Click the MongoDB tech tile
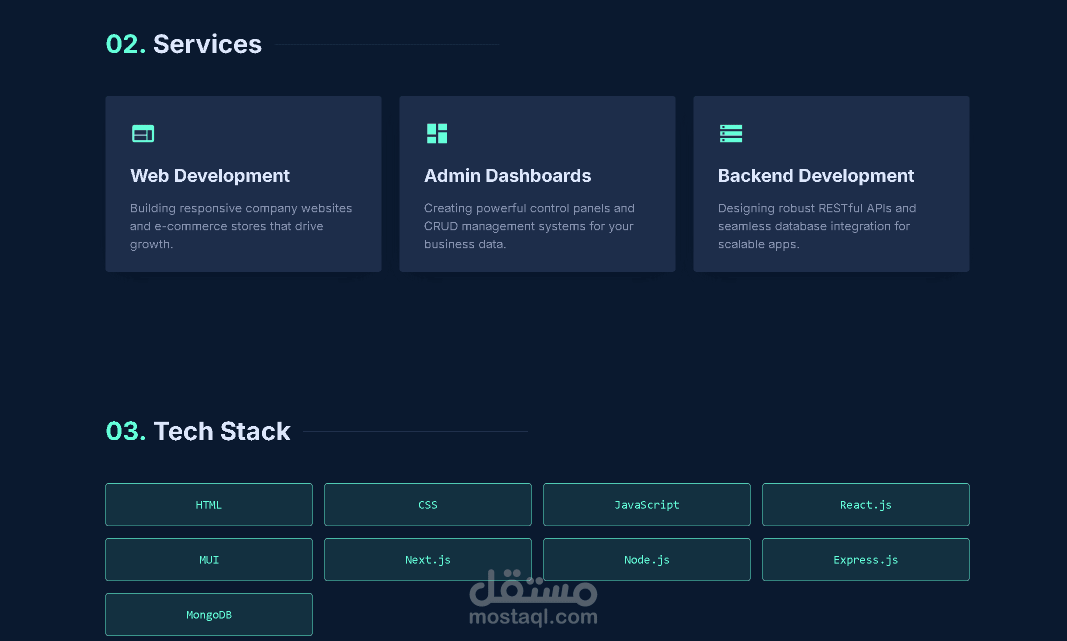The image size is (1067, 641). click(208, 615)
